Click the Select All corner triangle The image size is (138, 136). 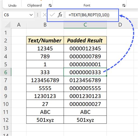7,25
